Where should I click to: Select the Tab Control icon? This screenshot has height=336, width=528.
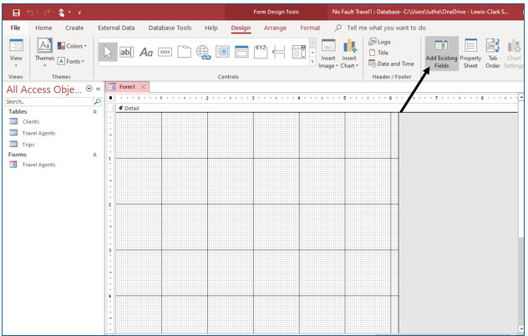click(184, 52)
